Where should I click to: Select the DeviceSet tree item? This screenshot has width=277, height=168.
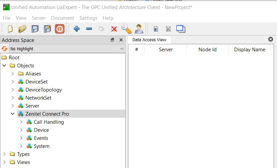[x=37, y=82]
